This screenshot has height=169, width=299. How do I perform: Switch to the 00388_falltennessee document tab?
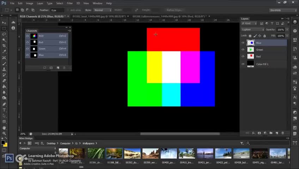pos(170,16)
